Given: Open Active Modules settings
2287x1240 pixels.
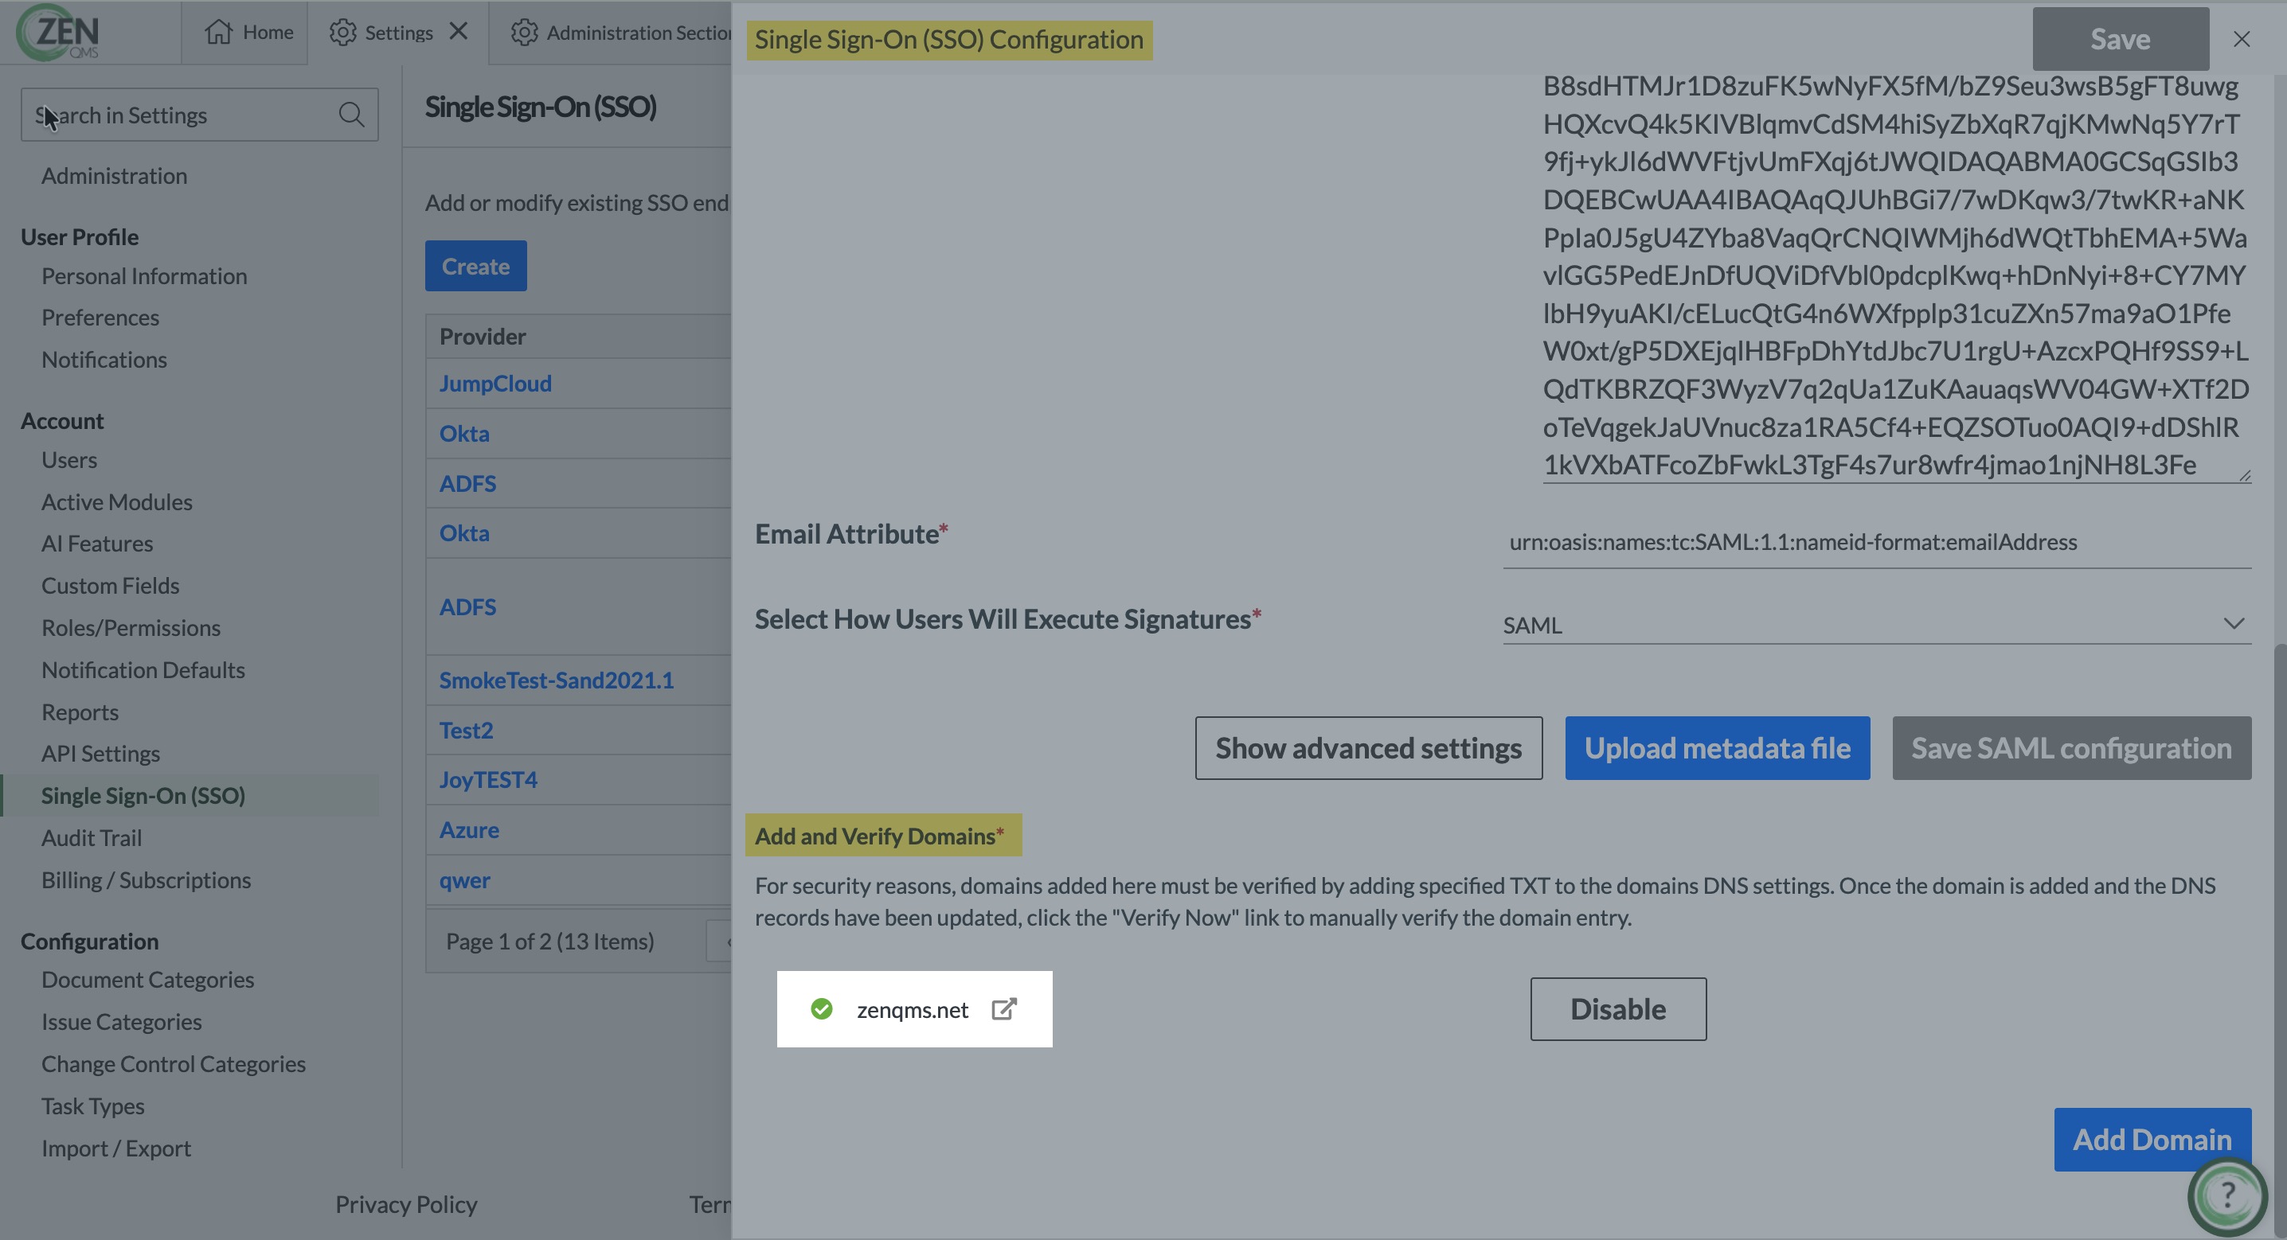Looking at the screenshot, I should (x=116, y=501).
